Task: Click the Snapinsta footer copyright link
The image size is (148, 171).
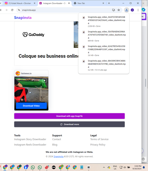Action: (59, 157)
